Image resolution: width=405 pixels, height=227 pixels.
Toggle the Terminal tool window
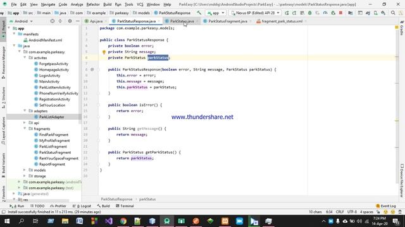pyautogui.click(x=125, y=206)
